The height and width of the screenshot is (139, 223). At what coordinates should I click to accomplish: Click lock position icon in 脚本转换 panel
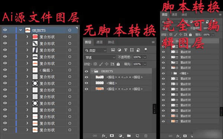[x=181, y=34]
